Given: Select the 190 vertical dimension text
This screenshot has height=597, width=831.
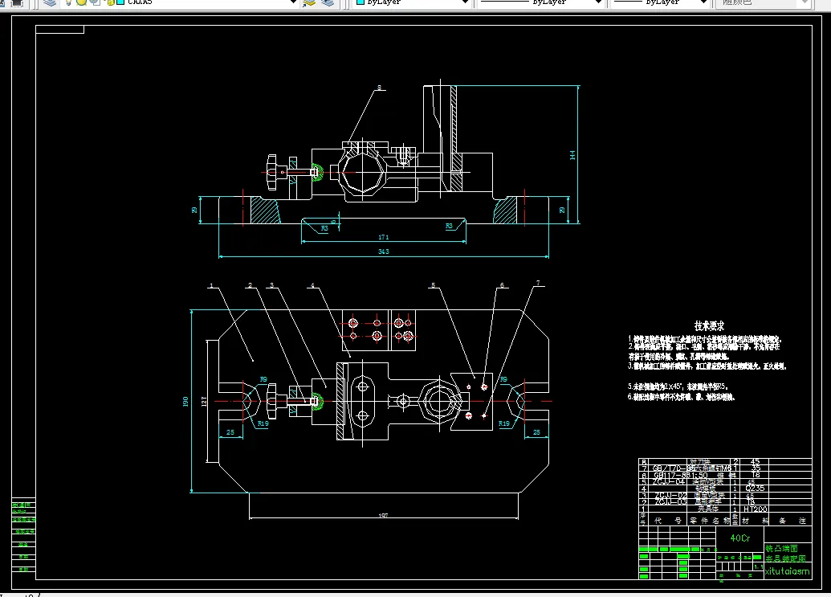Looking at the screenshot, I should tap(185, 402).
